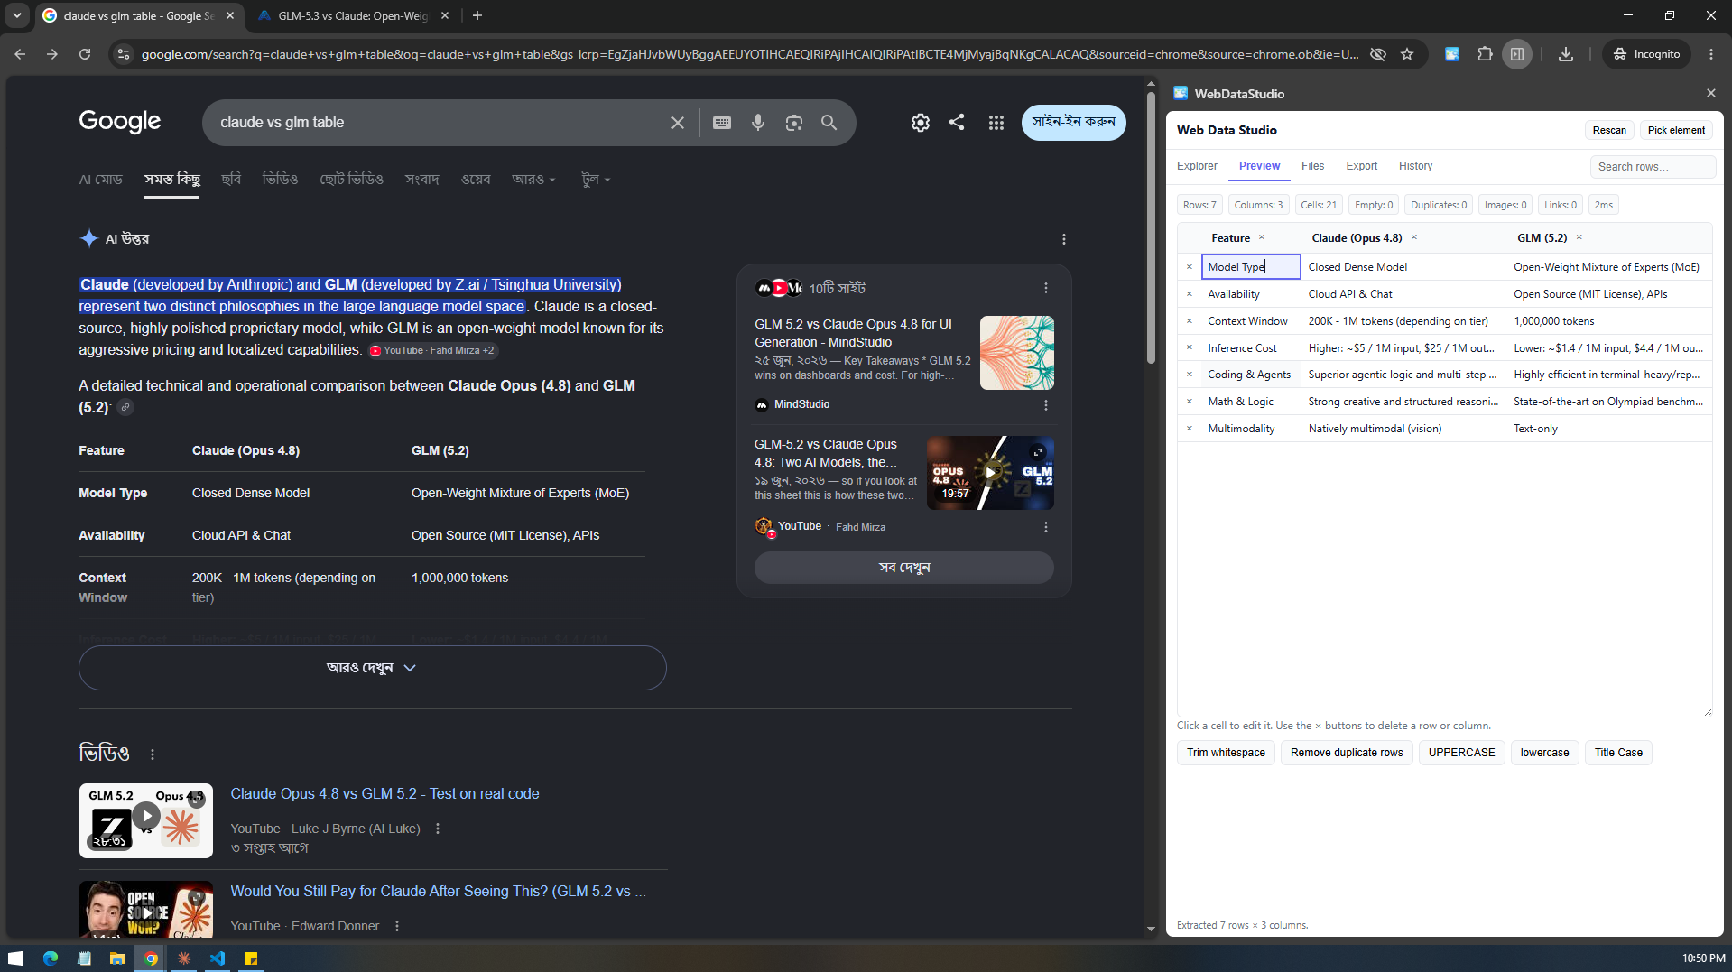Viewport: 1732px width, 972px height.
Task: Open the Export tab
Action: pyautogui.click(x=1361, y=166)
